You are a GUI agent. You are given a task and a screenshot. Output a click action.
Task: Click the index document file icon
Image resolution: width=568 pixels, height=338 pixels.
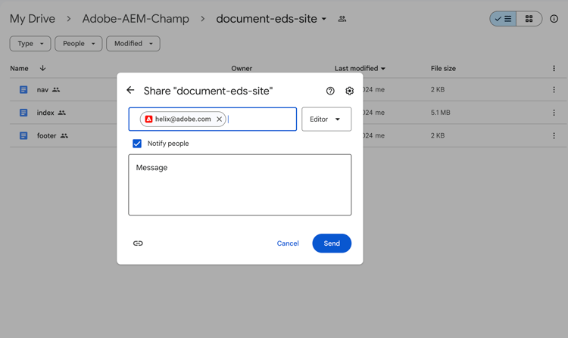pyautogui.click(x=23, y=113)
